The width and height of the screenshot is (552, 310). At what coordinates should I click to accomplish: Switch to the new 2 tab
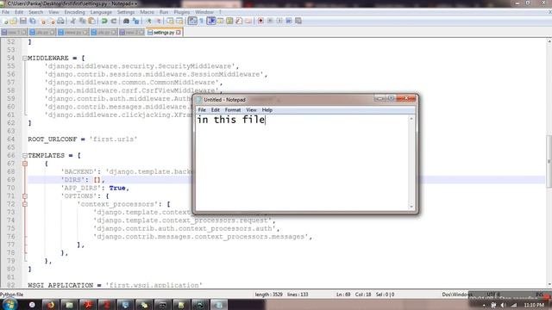(x=132, y=33)
